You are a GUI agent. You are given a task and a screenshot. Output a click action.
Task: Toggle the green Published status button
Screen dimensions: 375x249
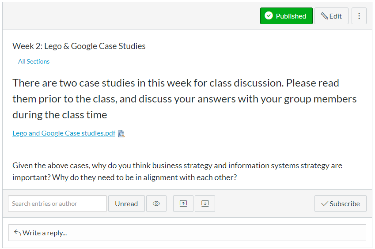coord(286,16)
